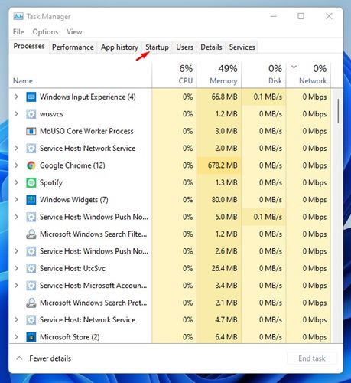
Task: Expand the Google Chrome (12) process group
Action: coord(16,165)
